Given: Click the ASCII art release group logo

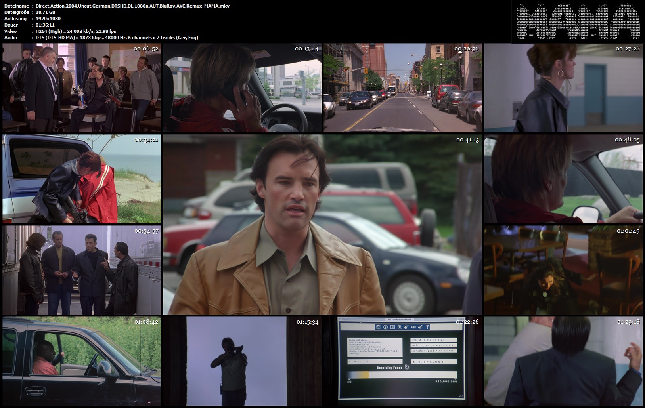Looking at the screenshot, I should pyautogui.click(x=578, y=21).
